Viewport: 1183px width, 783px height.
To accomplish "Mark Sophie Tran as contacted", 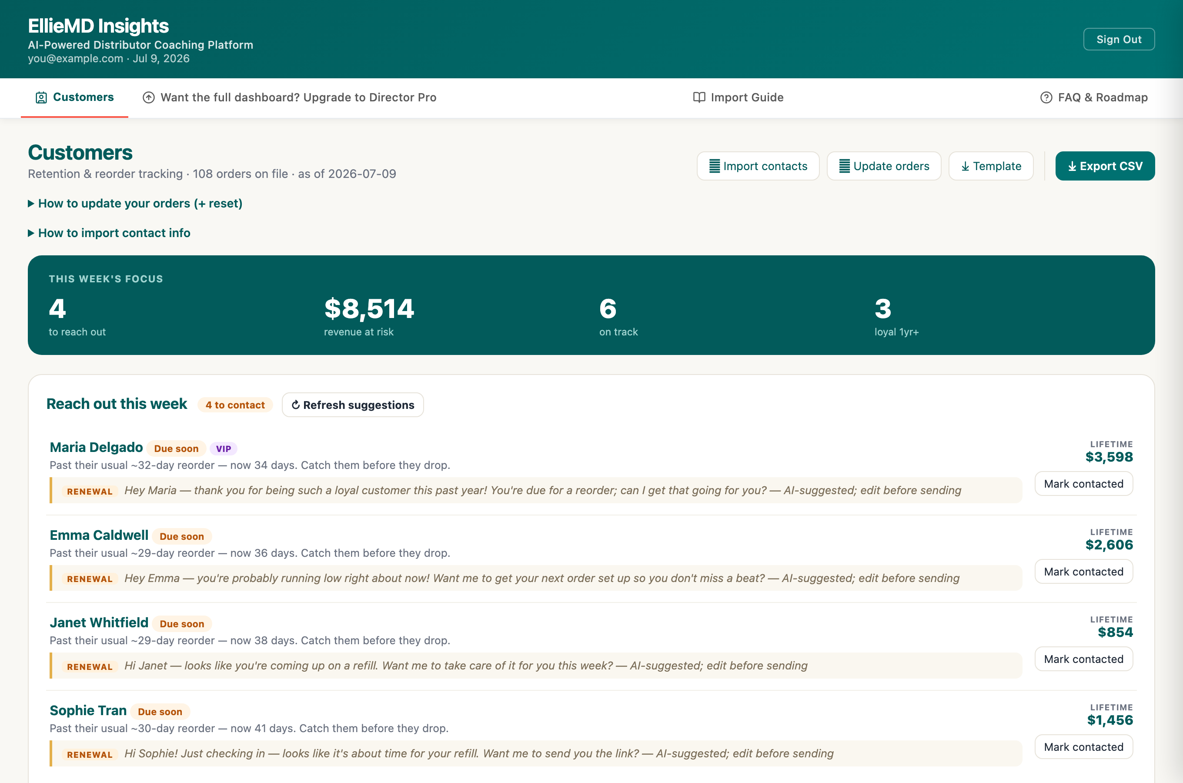I will [x=1084, y=747].
